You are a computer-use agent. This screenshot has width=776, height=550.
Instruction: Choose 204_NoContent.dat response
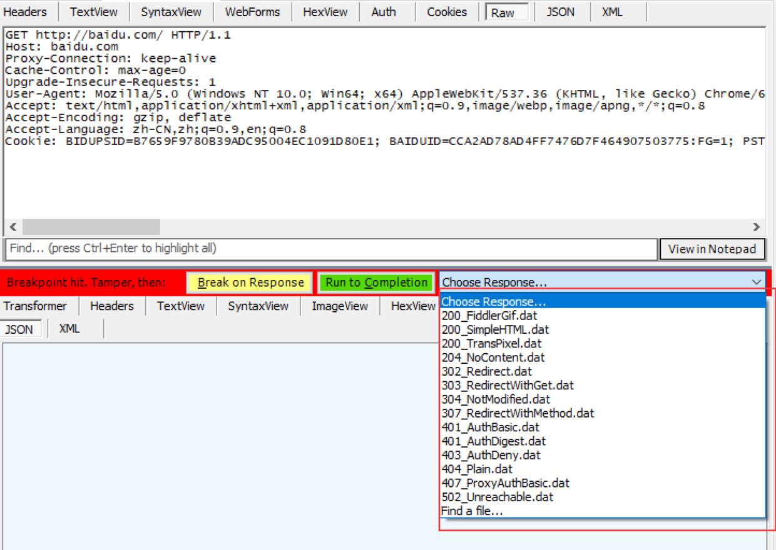(493, 357)
